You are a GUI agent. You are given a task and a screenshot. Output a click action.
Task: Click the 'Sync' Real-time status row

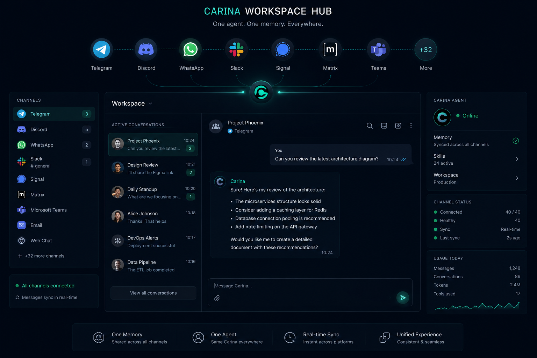click(x=477, y=229)
